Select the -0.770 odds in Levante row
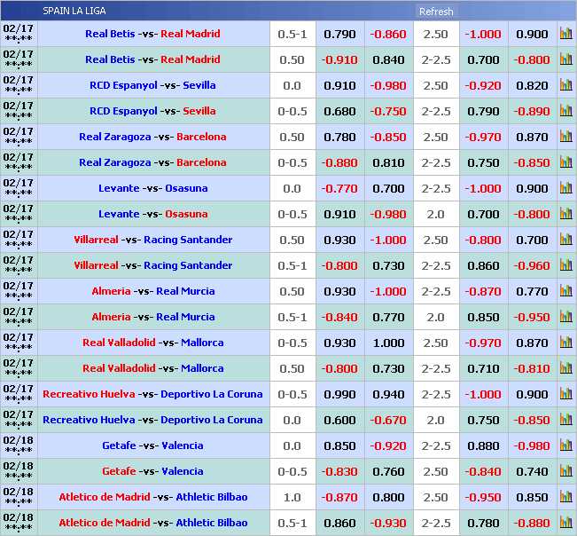Screen dimensions: 577x536 coord(339,188)
